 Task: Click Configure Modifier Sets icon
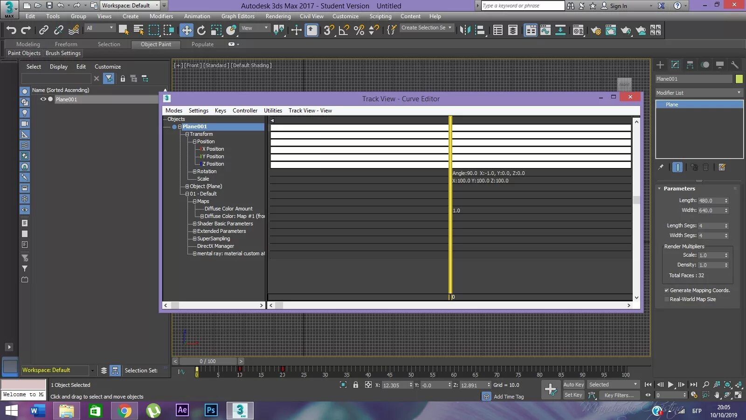(x=722, y=167)
